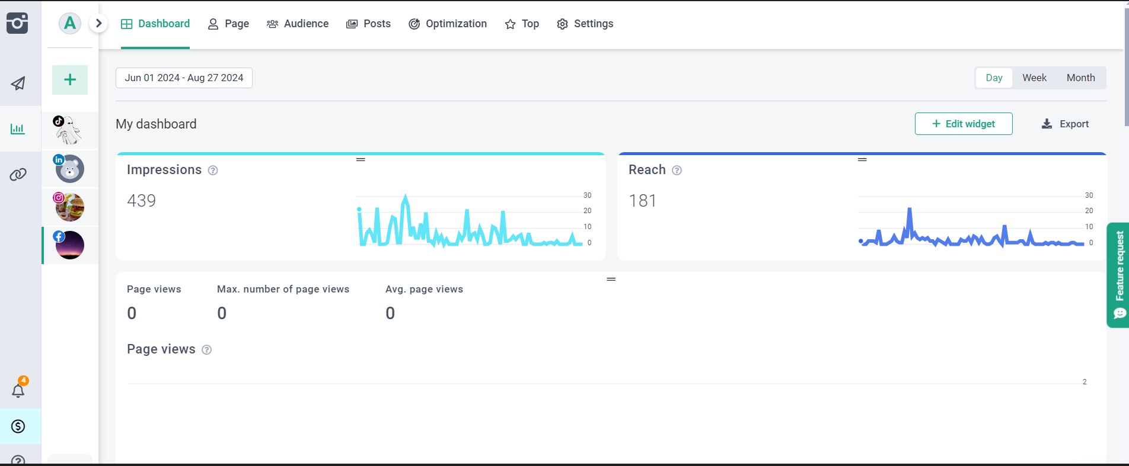
Task: Click the add account plus button
Action: (70, 80)
